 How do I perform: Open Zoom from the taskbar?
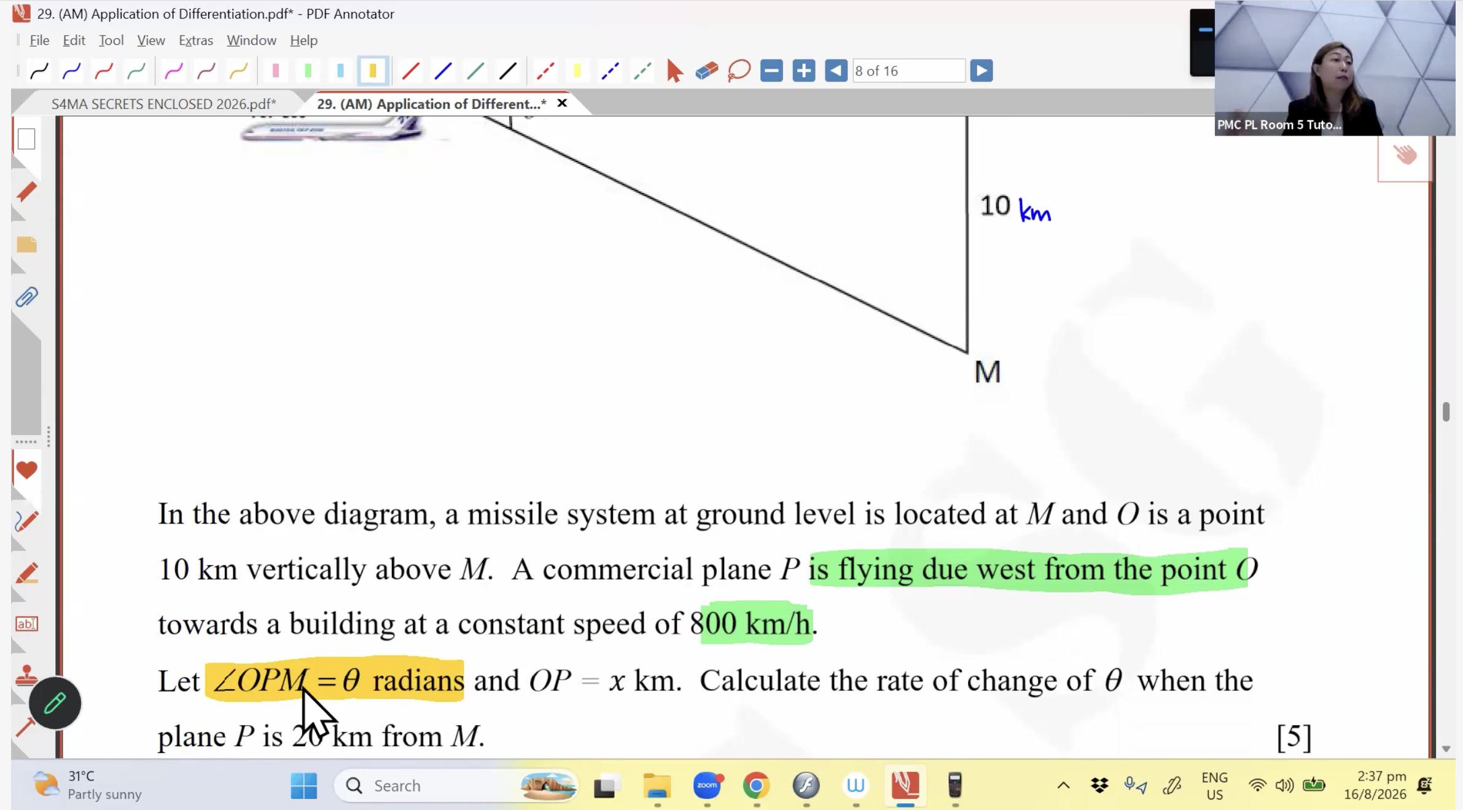(707, 785)
